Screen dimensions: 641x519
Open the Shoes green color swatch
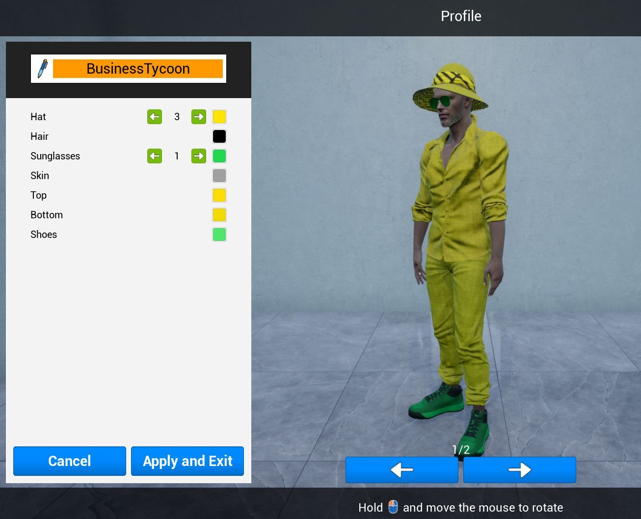click(219, 234)
